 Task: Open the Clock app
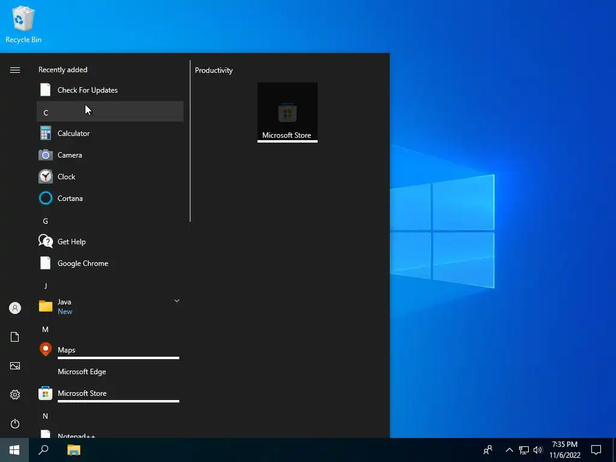[x=110, y=176]
